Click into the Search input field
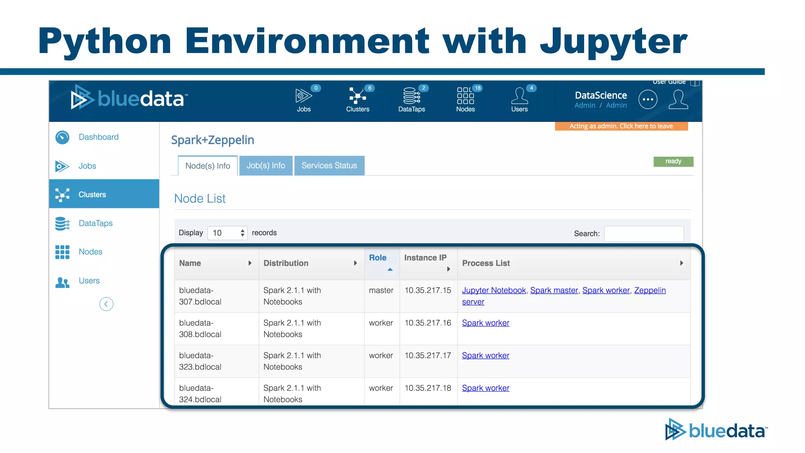The image size is (805, 453). (643, 234)
